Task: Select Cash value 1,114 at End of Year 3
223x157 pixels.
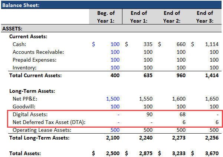Action: (212, 44)
